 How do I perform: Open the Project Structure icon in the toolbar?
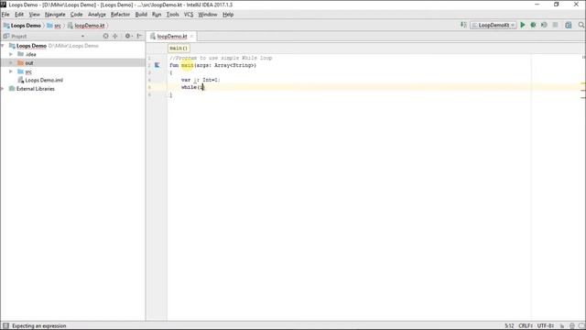coord(569,25)
